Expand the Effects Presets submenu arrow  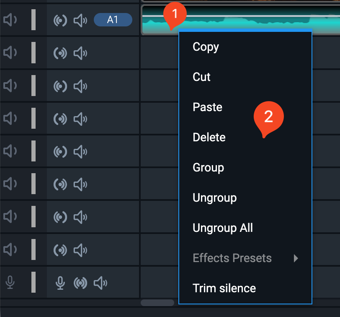point(296,258)
